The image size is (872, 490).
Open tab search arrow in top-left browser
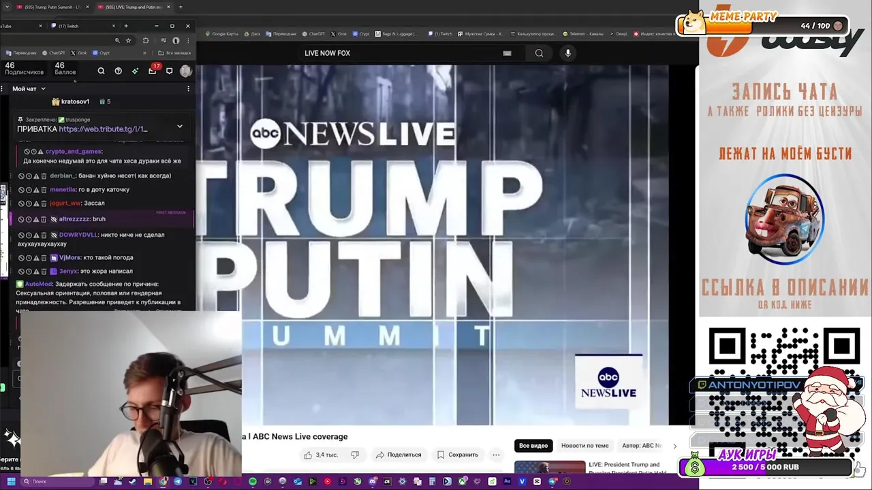pyautogui.click(x=6, y=7)
